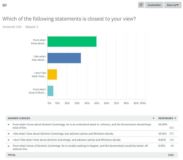Expand the "I like what I hear" row arrow
This screenshot has width=183, height=160.
[x=8, y=134]
